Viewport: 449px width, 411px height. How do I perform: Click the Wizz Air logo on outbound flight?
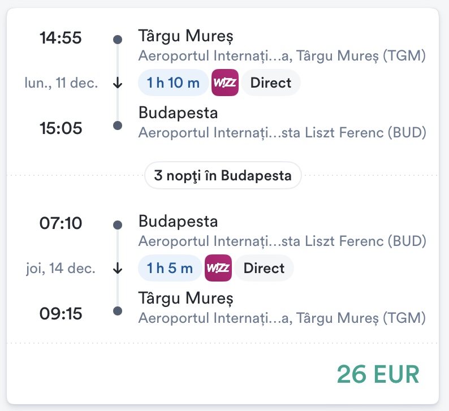click(x=225, y=83)
